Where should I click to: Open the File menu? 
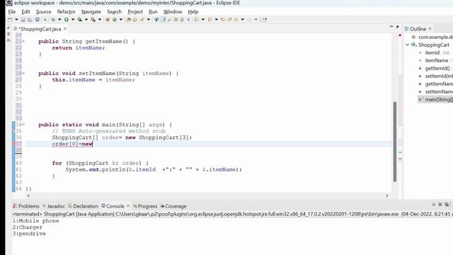pos(12,11)
